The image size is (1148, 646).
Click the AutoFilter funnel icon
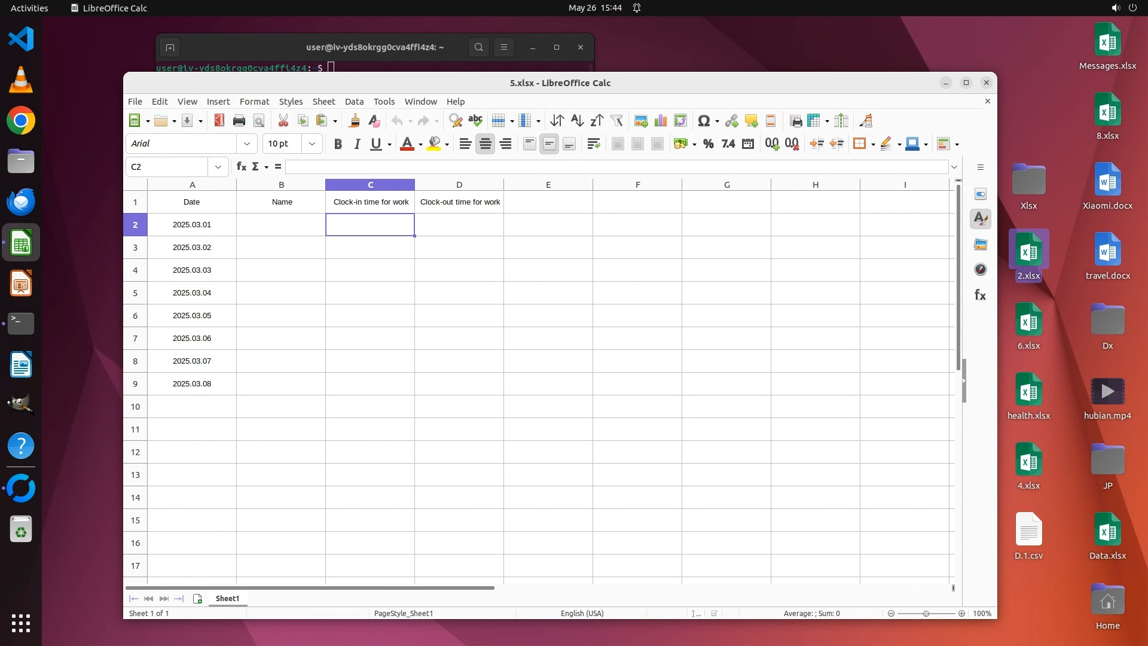(616, 121)
